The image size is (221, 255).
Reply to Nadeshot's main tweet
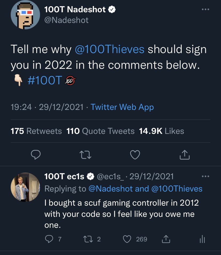tap(35, 154)
